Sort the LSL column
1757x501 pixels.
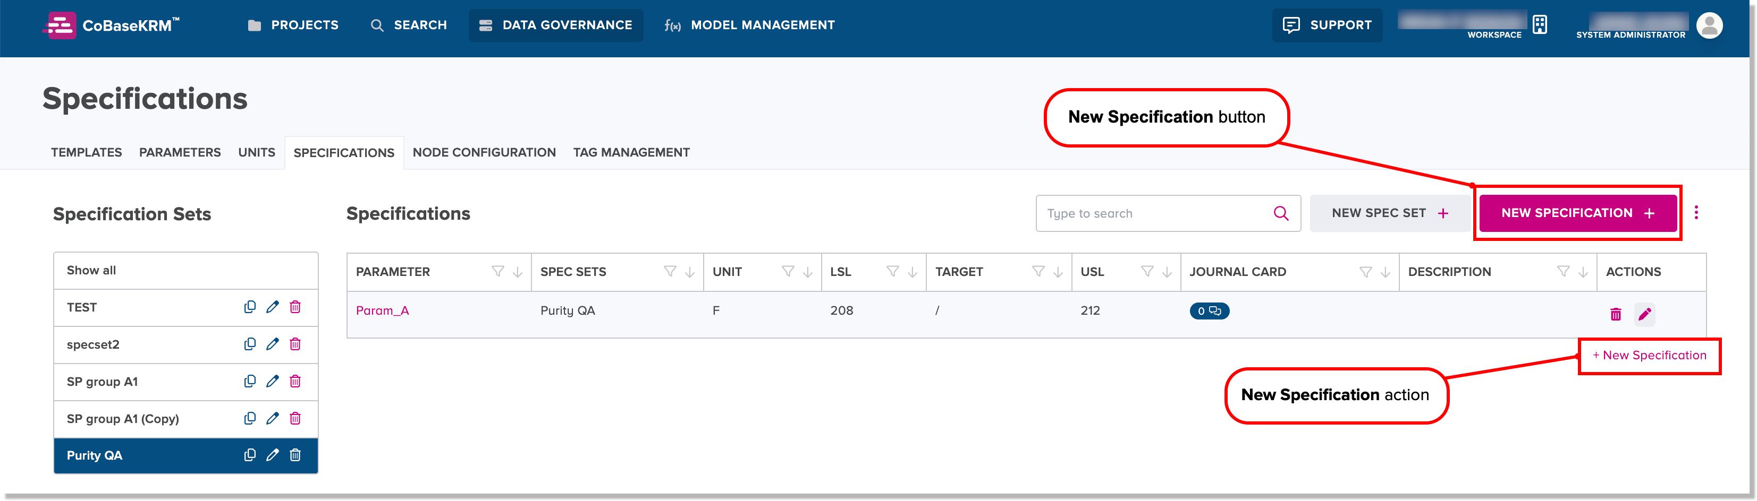coord(913,272)
